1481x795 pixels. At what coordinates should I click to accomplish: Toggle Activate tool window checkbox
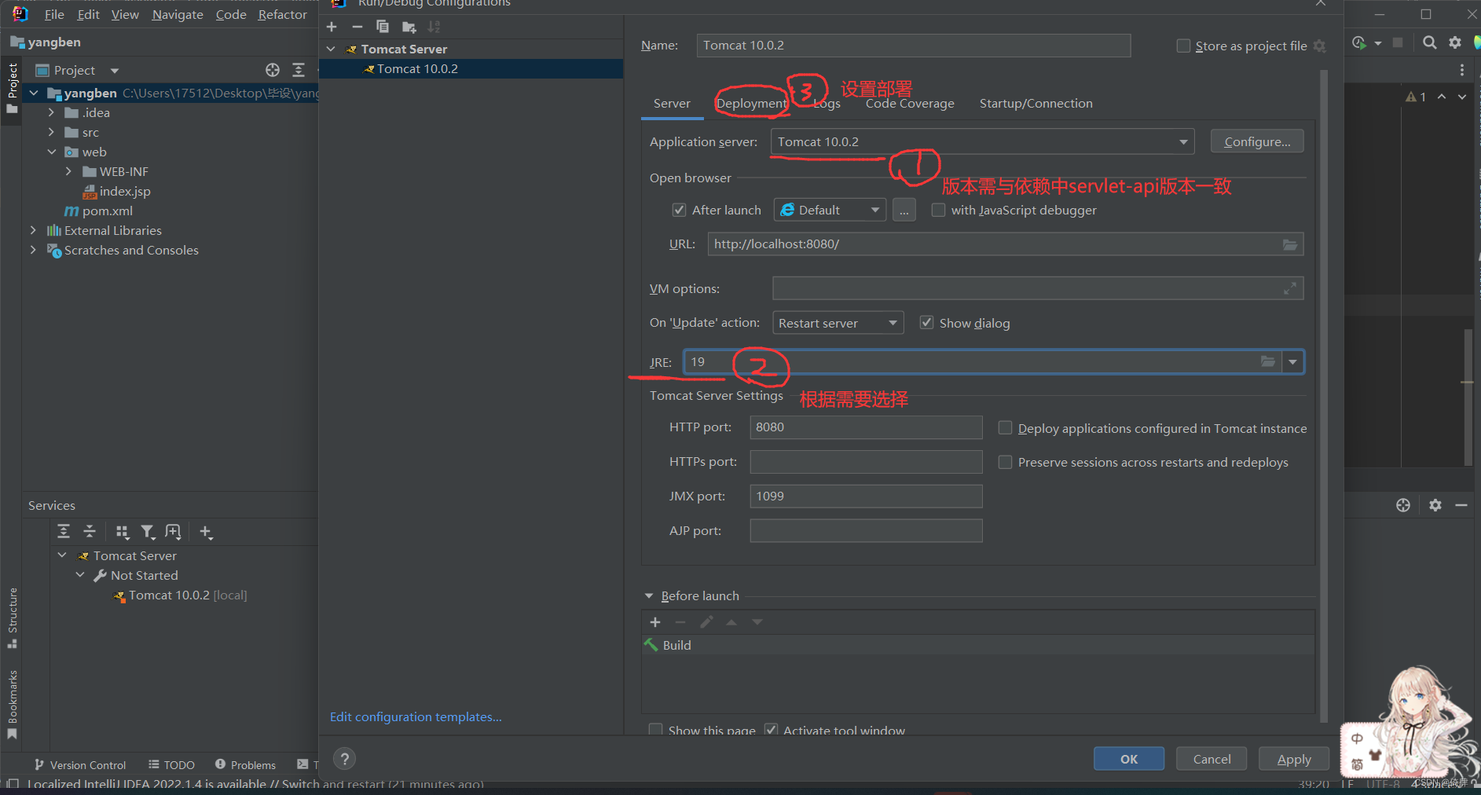tap(771, 730)
